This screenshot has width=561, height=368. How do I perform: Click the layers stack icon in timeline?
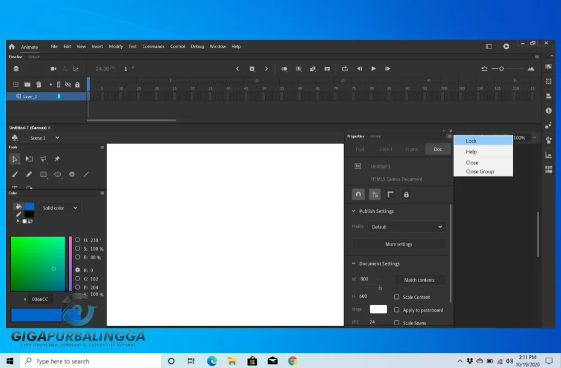click(x=16, y=68)
